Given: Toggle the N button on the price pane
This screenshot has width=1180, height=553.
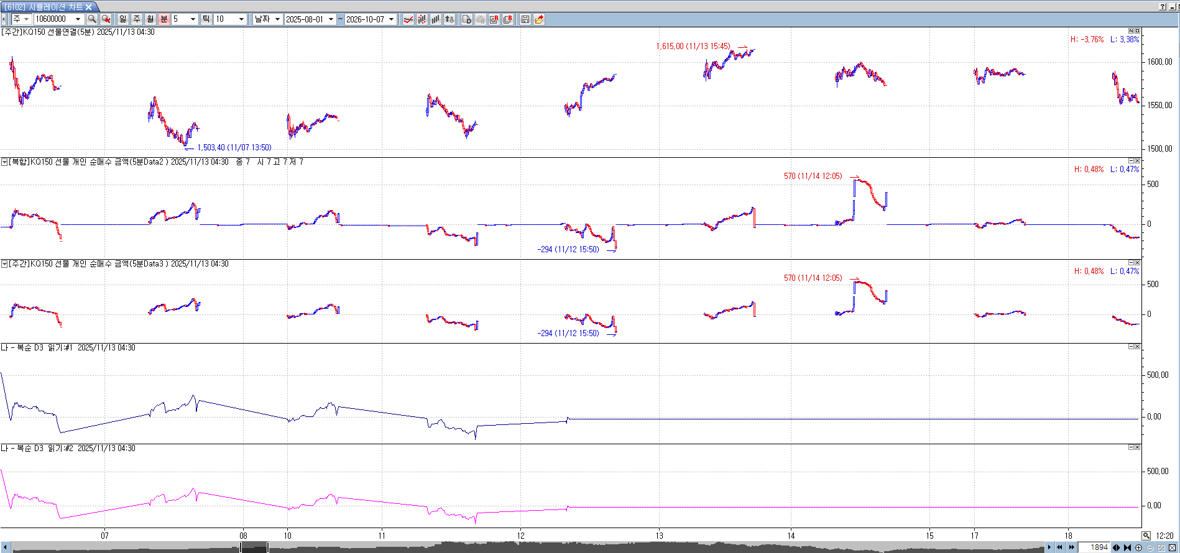Looking at the screenshot, I should tap(1132, 30).
